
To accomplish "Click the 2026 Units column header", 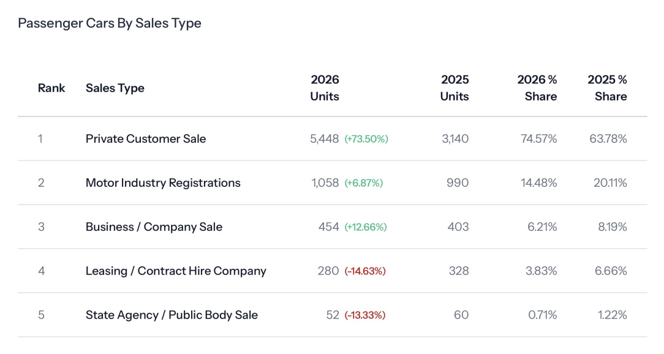I will point(325,88).
